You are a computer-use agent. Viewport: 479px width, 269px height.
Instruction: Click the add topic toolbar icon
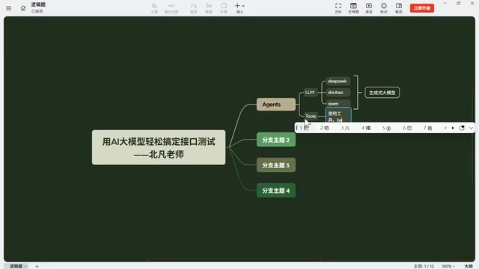pyautogui.click(x=154, y=8)
